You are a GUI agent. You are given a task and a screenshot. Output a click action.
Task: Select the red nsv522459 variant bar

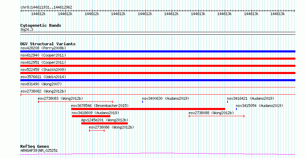[x=158, y=73]
